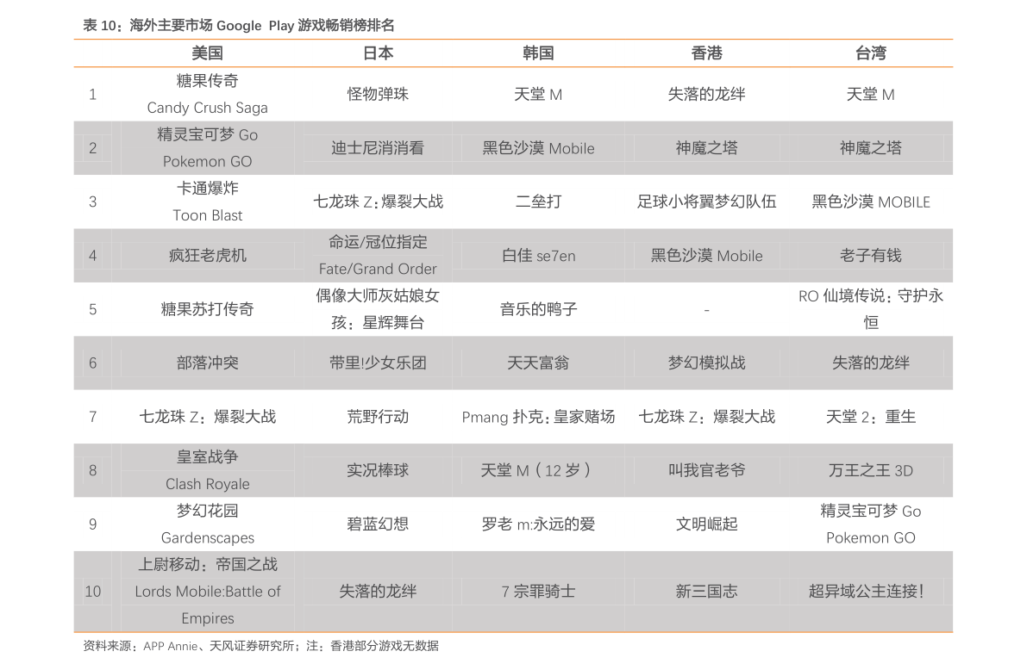Select the 迪士尼消消看 cell

tap(378, 148)
